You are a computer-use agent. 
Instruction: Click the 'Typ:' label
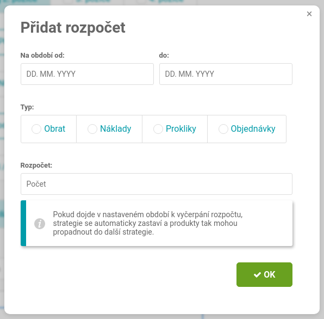[x=27, y=107]
